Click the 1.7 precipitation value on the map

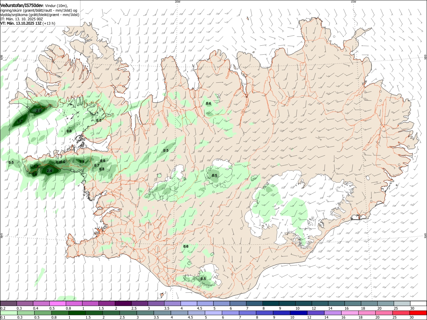[x=20, y=121]
